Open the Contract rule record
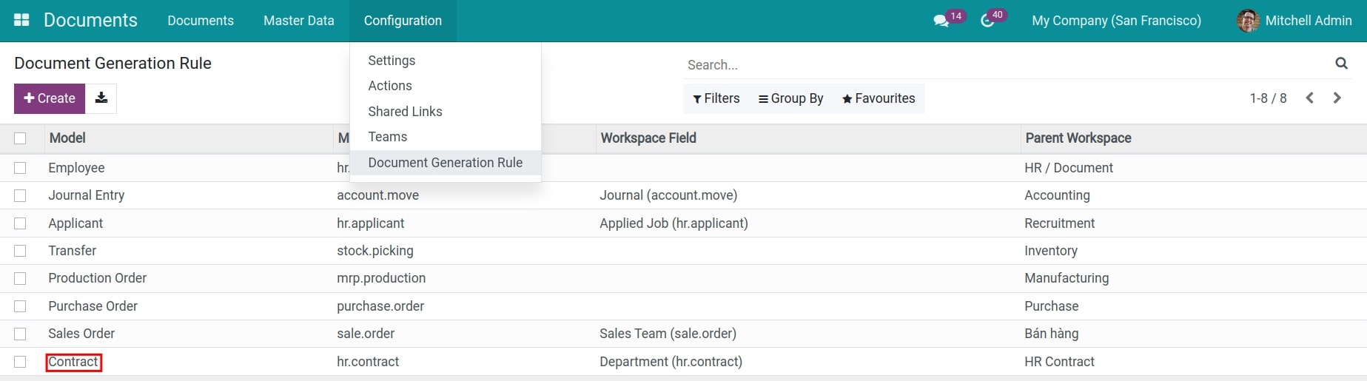The width and height of the screenshot is (1367, 381). [x=73, y=362]
